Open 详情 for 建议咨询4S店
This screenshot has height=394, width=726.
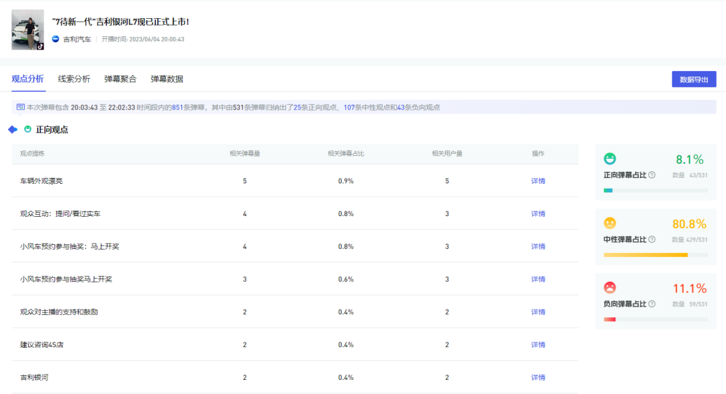pos(538,345)
